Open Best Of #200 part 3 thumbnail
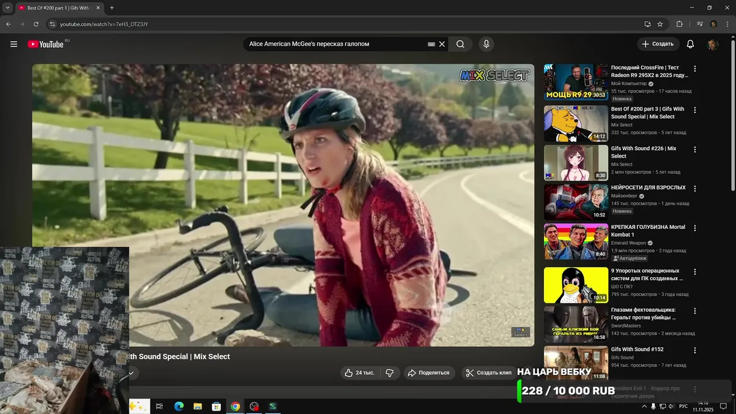The image size is (736, 414). pyautogui.click(x=576, y=124)
